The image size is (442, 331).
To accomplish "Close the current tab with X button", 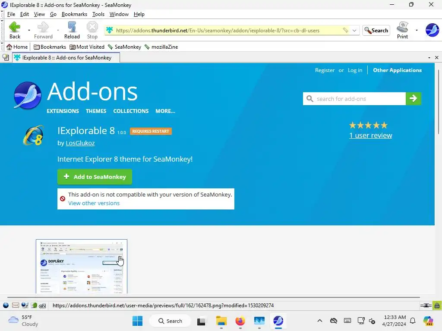I will 437,58.
